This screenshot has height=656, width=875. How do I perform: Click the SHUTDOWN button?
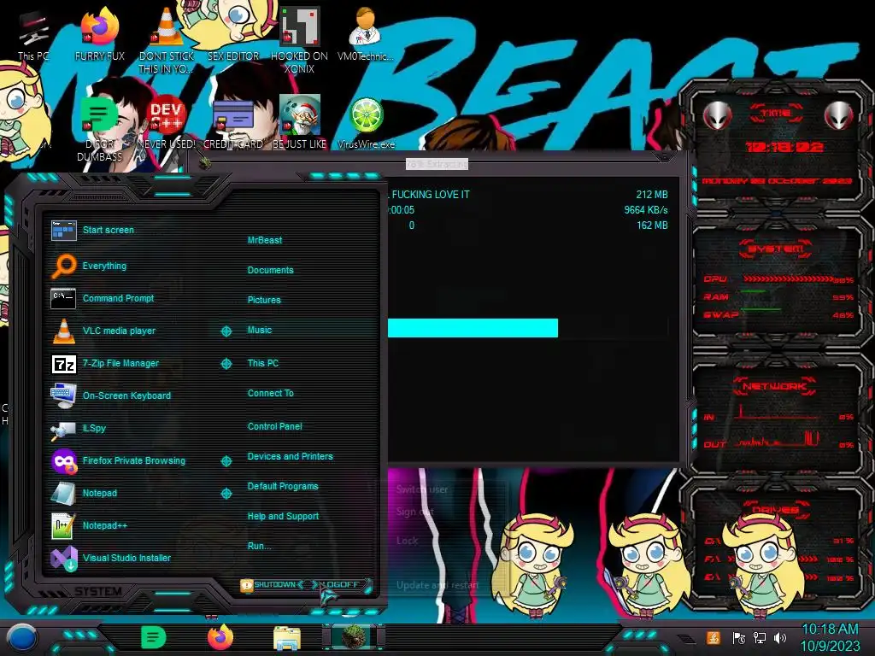[x=273, y=584]
